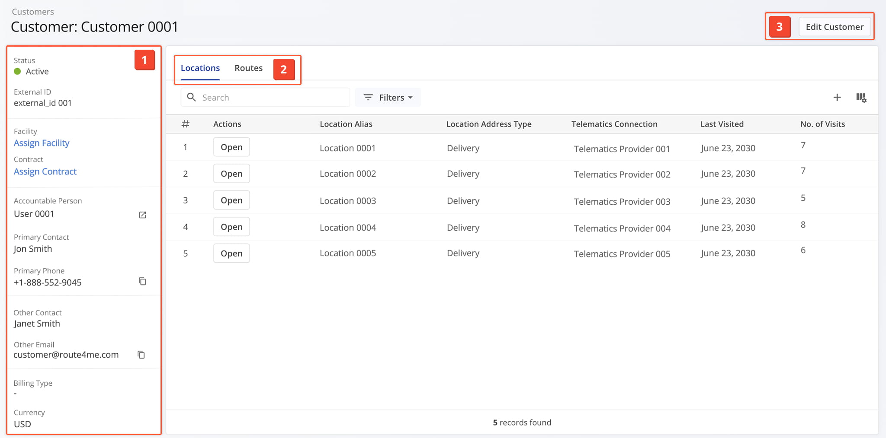The width and height of the screenshot is (886, 438).
Task: Copy the other email address icon
Action: pos(141,355)
